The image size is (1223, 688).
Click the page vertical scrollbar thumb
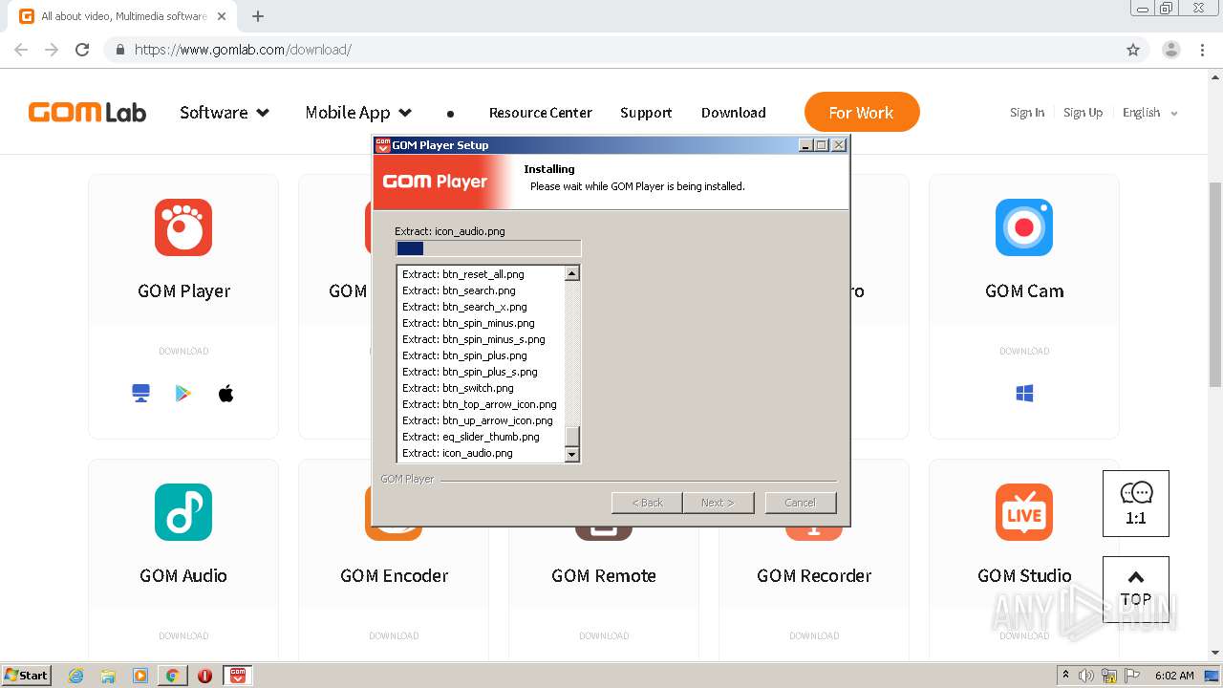1215,284
